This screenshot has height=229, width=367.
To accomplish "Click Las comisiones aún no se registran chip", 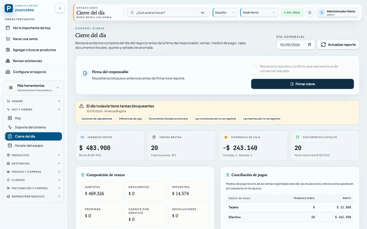I will click(x=216, y=119).
